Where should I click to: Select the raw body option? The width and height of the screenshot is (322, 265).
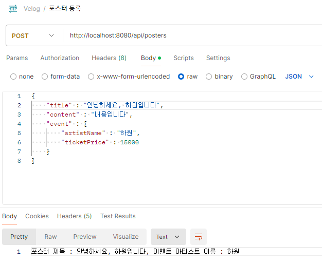click(x=188, y=77)
